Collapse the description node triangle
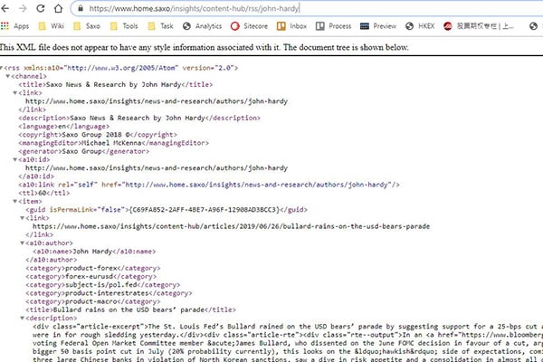 coord(22,318)
